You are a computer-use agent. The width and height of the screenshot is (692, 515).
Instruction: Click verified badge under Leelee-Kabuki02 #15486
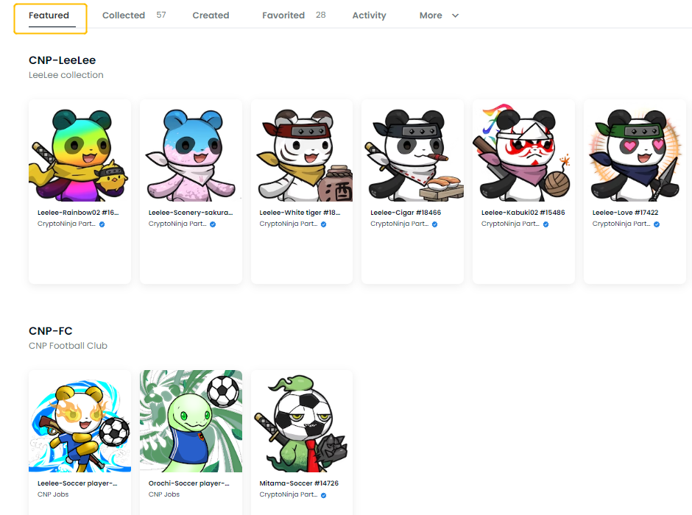point(546,224)
